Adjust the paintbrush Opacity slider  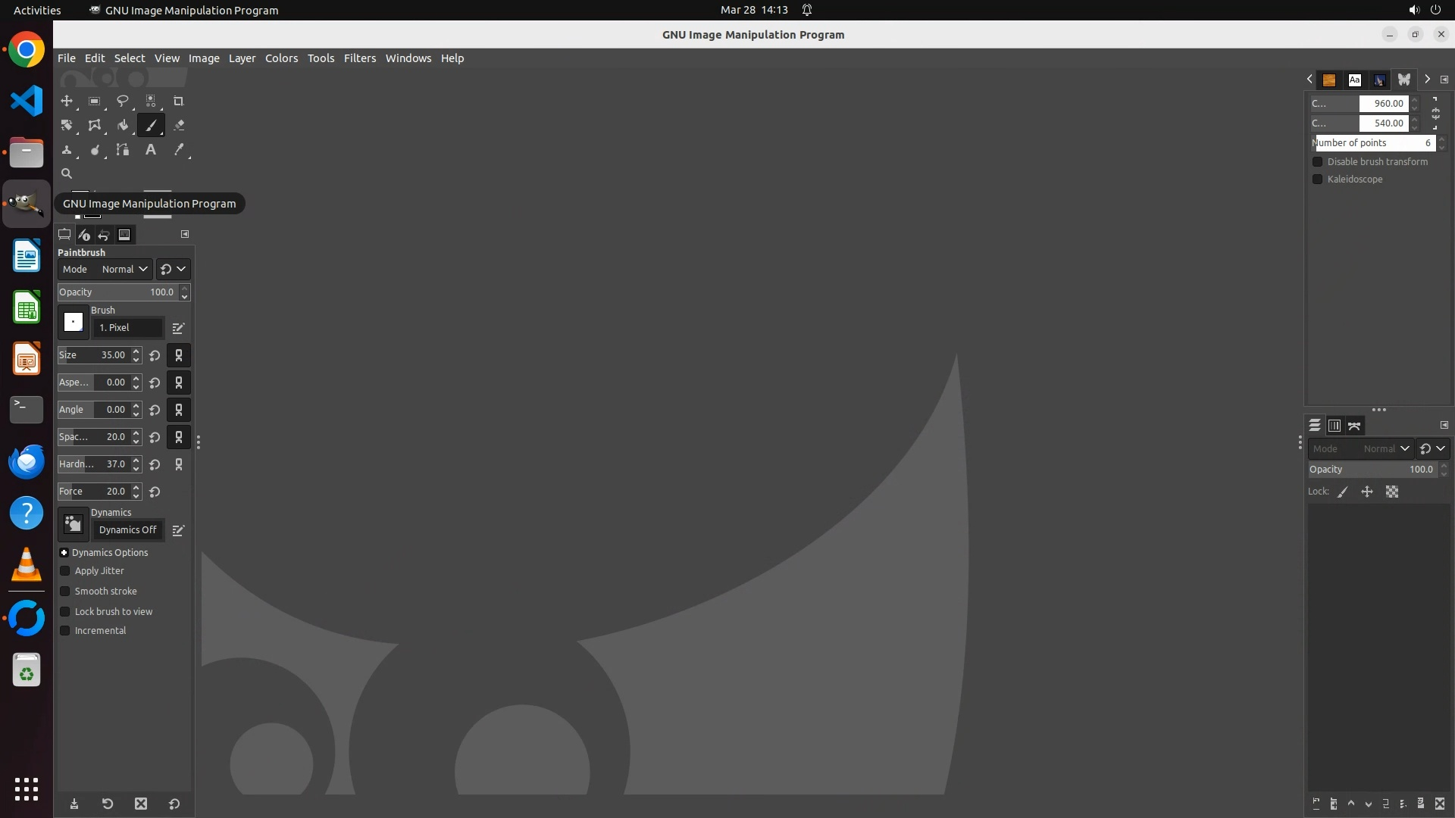117,292
